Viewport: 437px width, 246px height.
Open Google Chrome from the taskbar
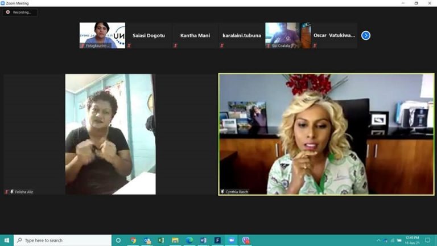[x=133, y=240]
